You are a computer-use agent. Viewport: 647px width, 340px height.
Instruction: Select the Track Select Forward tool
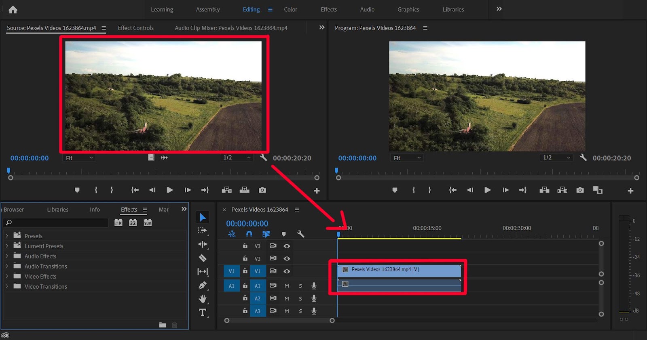coord(202,231)
